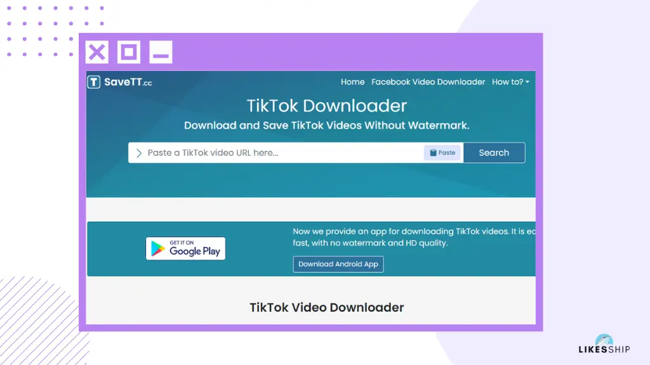Click the X close icon in purple frame

coord(97,52)
